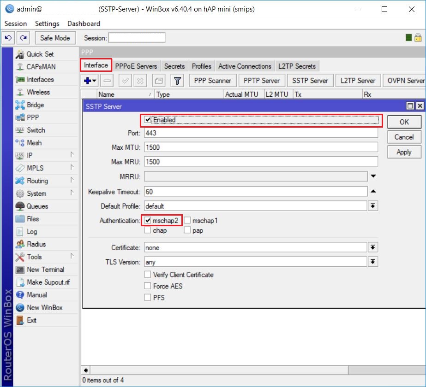The height and width of the screenshot is (387, 426).
Task: Expand the MPLS submenu
Action: tap(72, 167)
